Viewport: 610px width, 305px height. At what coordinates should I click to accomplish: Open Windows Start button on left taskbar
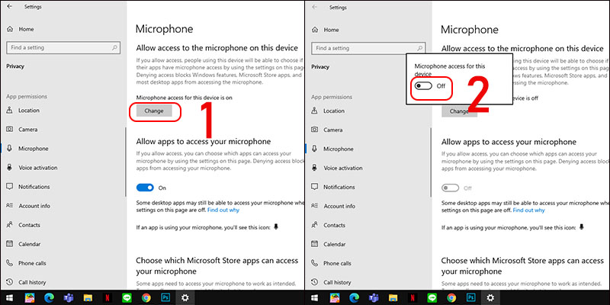click(10, 298)
